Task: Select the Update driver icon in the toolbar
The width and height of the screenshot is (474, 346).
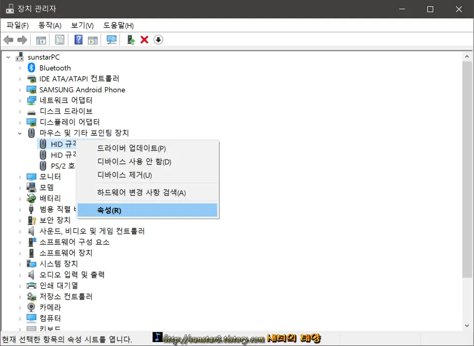Action: pos(130,39)
